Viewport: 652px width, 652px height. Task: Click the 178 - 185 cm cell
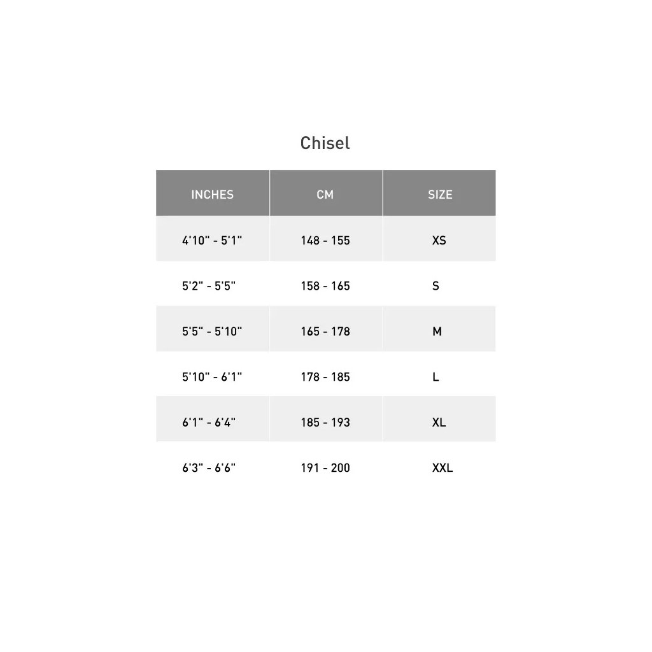click(325, 377)
